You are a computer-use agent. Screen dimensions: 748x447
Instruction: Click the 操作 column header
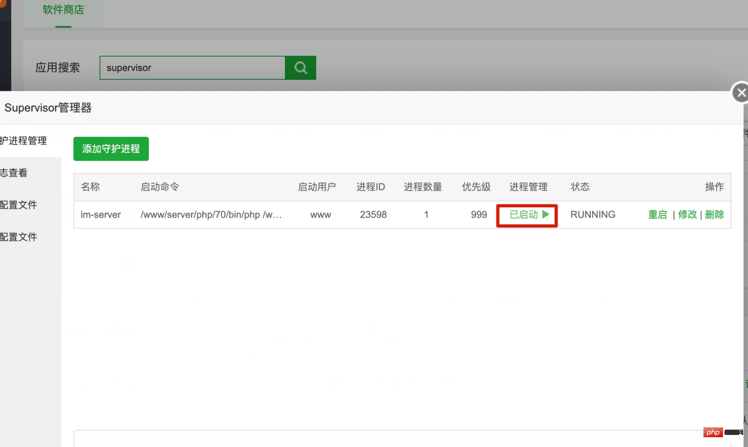coord(715,187)
